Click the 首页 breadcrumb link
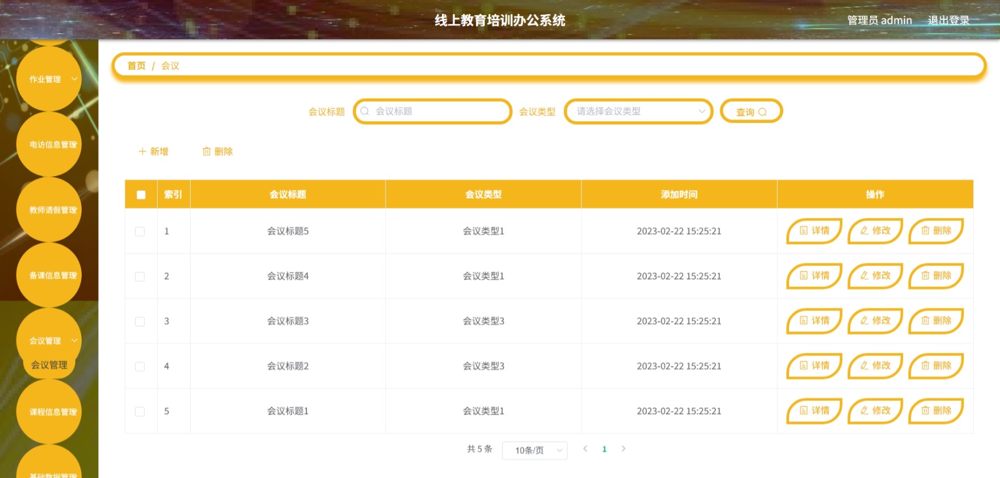Viewport: 1000px width, 478px height. pyautogui.click(x=136, y=66)
